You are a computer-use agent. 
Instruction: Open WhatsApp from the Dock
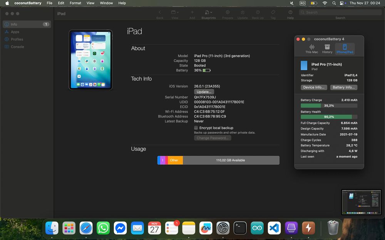103,228
